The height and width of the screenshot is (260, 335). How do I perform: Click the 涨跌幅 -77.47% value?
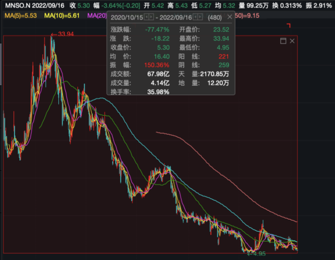(157, 29)
